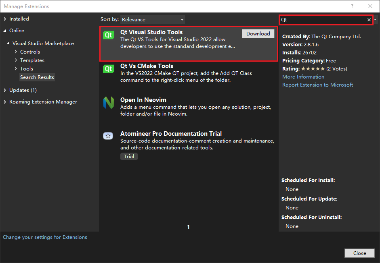380x263 pixels.
Task: Click the Version 2.8.1.6 text
Action: [x=300, y=44]
